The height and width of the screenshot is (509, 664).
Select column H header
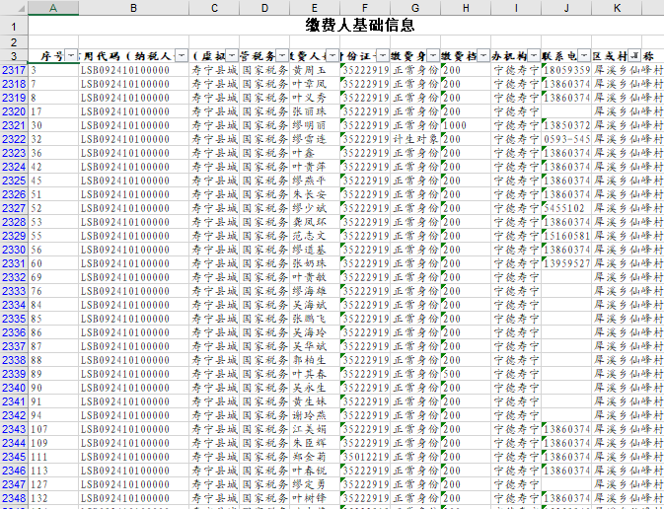[x=466, y=8]
